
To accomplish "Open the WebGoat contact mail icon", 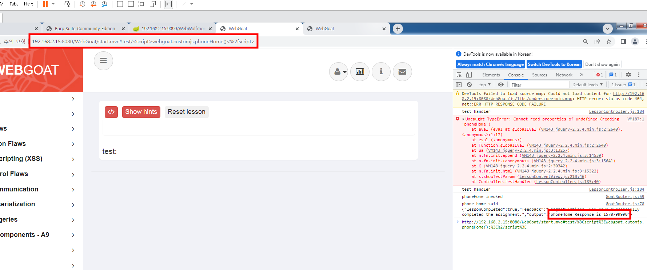I will point(402,72).
